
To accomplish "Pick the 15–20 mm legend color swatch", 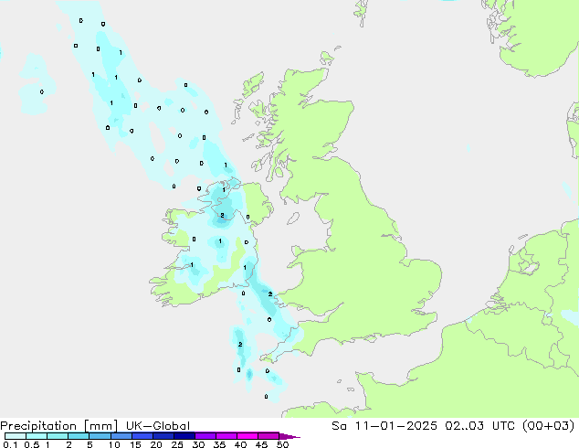I will click(x=142, y=436).
